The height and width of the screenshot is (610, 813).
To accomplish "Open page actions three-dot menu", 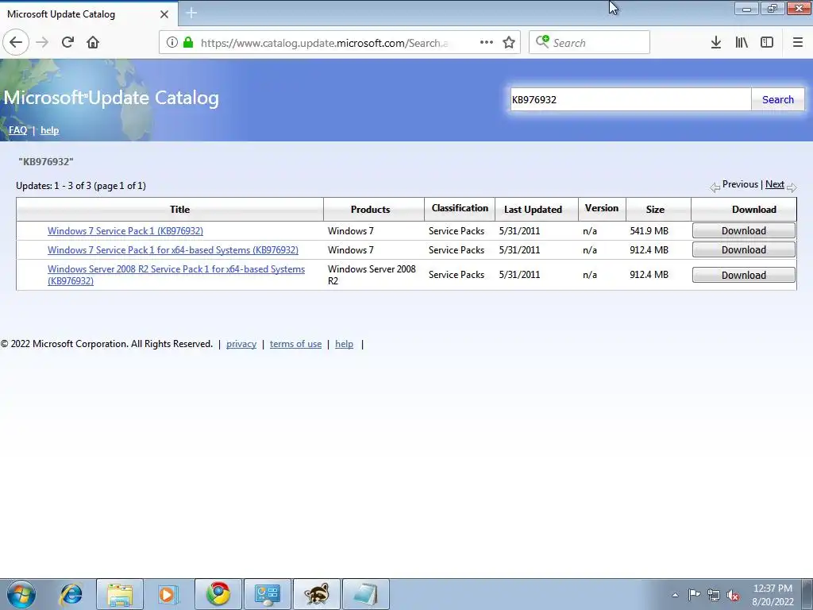I will coord(487,43).
